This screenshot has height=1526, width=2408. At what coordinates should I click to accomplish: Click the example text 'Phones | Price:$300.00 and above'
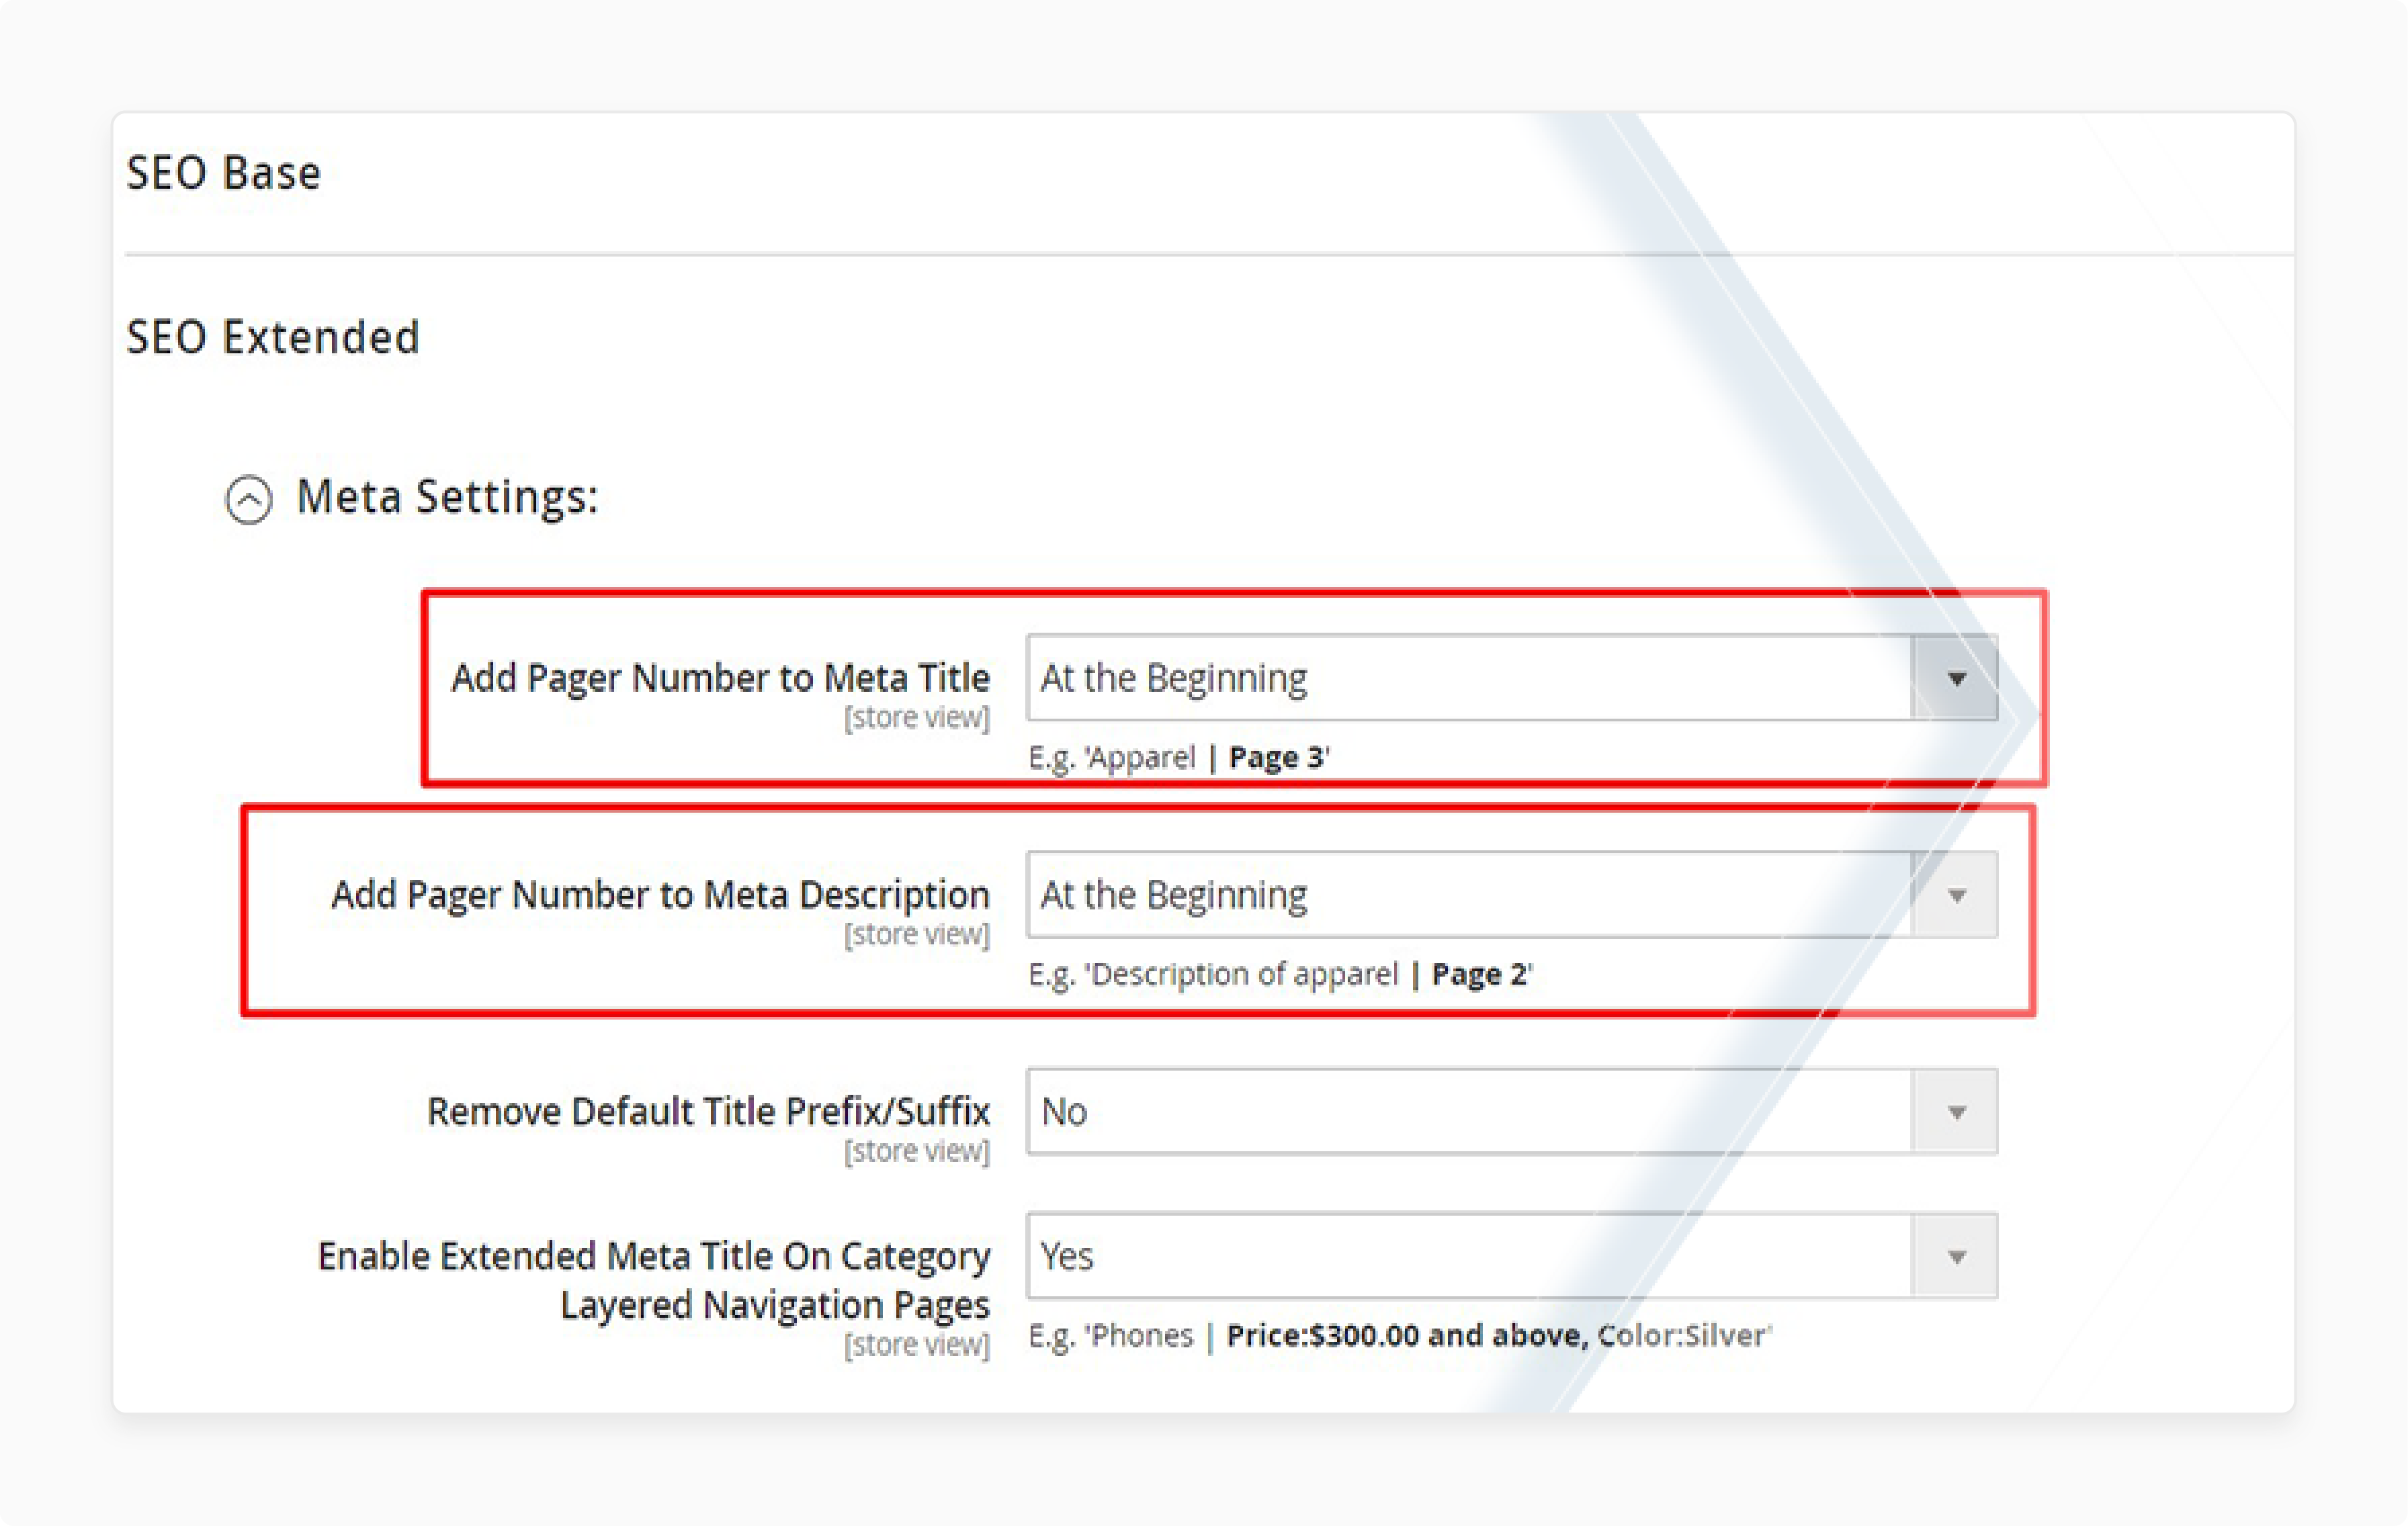click(x=1400, y=1336)
